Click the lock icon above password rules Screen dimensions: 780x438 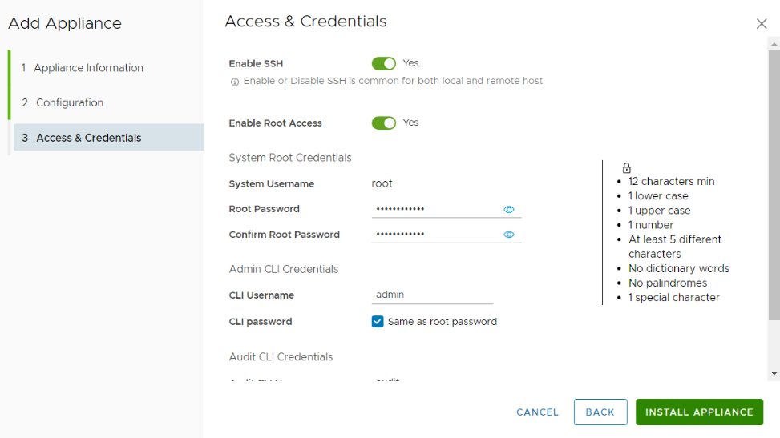coord(627,168)
